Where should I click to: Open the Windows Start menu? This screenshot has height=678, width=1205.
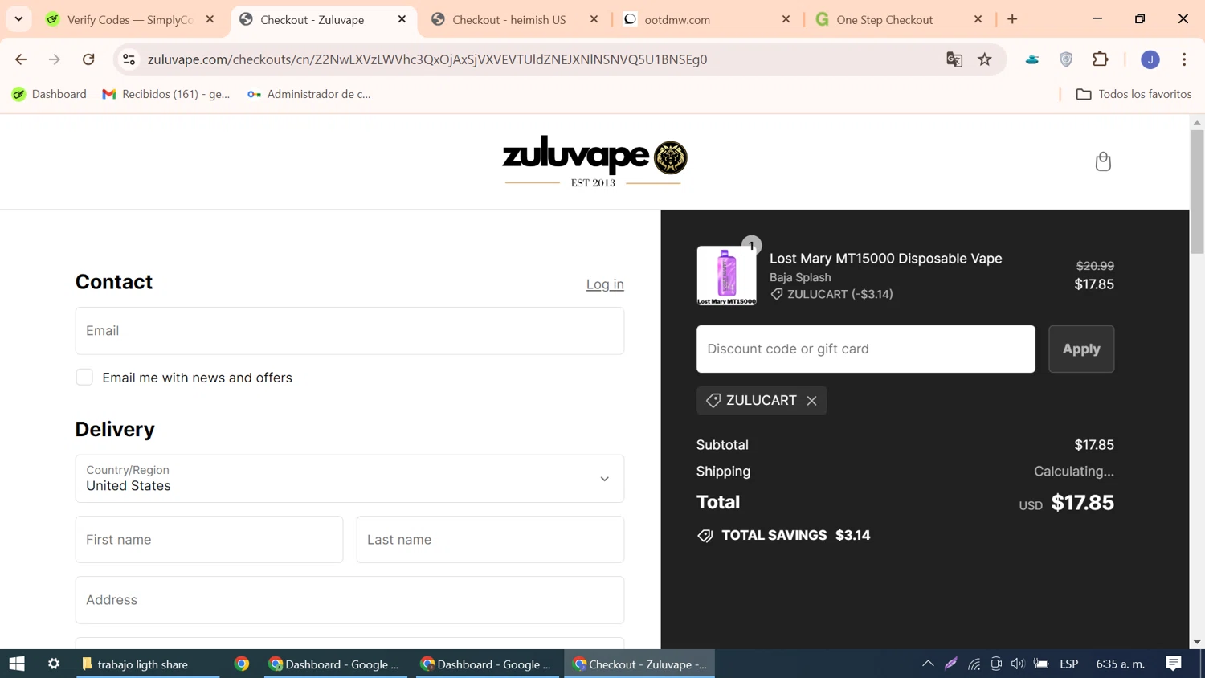coord(17,664)
